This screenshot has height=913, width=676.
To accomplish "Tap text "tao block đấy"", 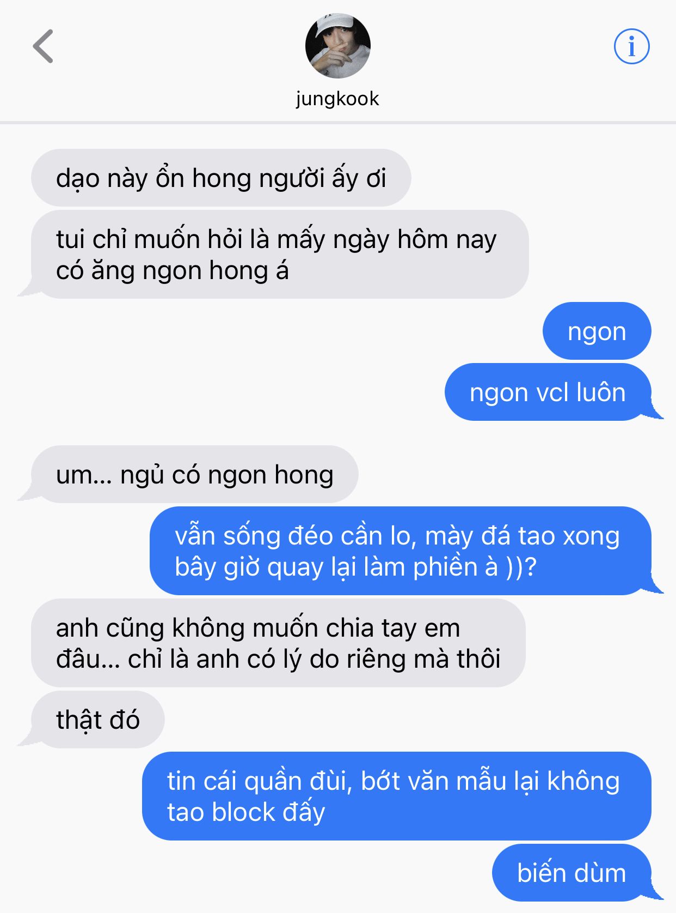I will pyautogui.click(x=246, y=813).
